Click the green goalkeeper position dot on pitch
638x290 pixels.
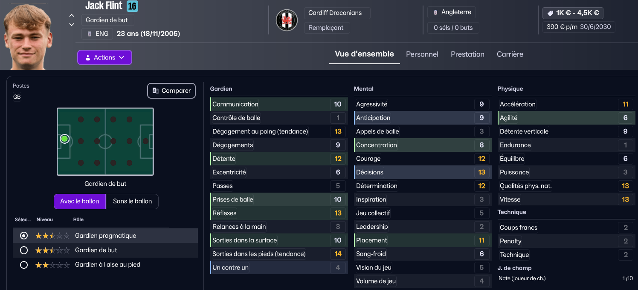coord(64,139)
